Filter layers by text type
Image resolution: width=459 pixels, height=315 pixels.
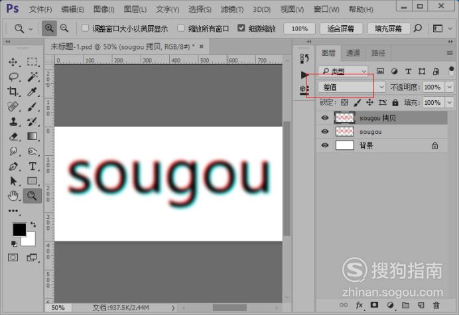[408, 71]
